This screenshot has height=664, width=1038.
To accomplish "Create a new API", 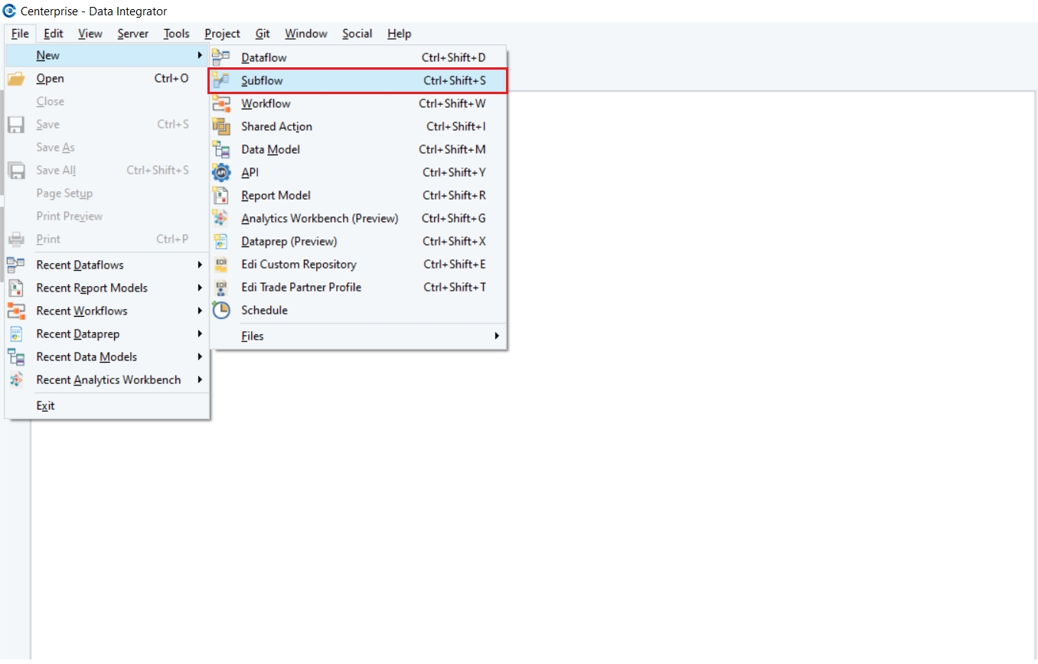I will (x=357, y=172).
